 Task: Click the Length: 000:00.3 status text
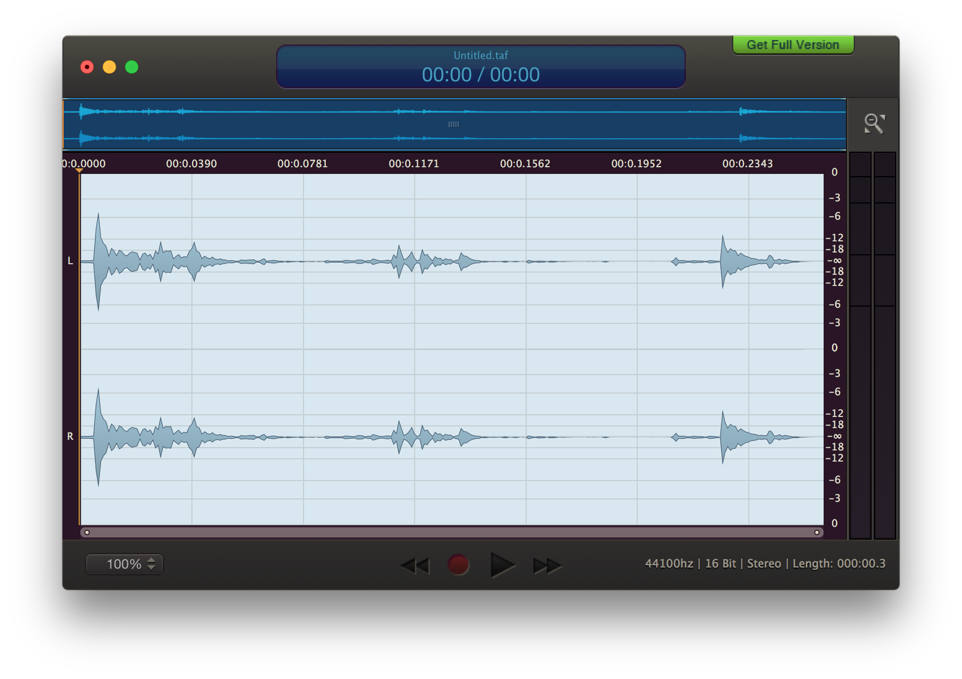[x=839, y=564]
